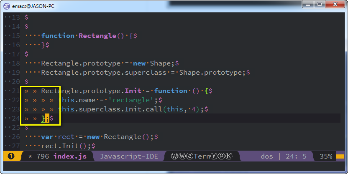Click the dos line-ending indicator

click(267, 156)
